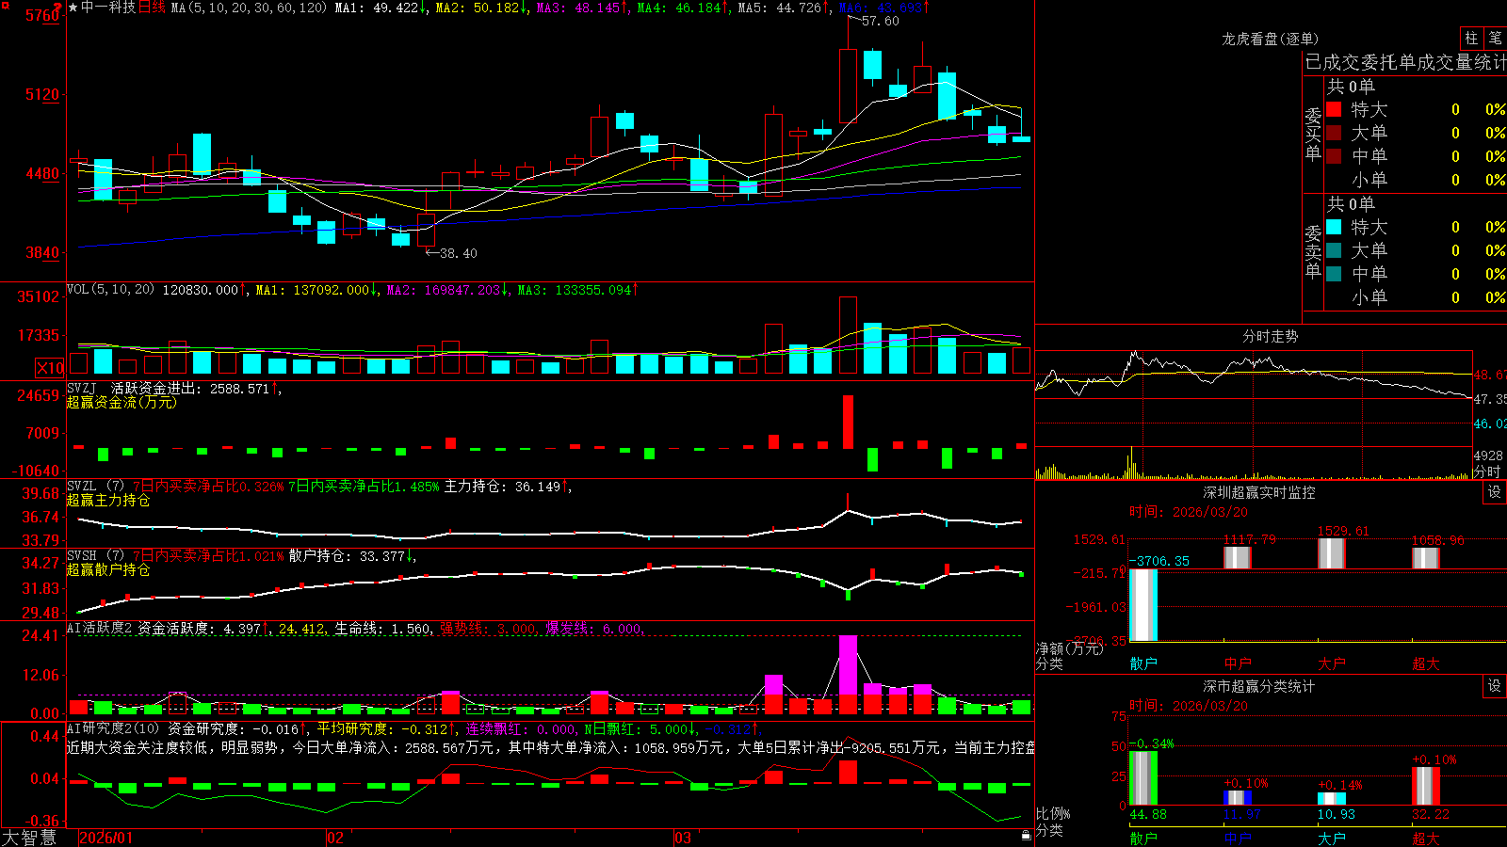Image resolution: width=1507 pixels, height=847 pixels.
Task: Select 超大 in 深圳超赢实时监控 chart
Action: tap(1426, 663)
